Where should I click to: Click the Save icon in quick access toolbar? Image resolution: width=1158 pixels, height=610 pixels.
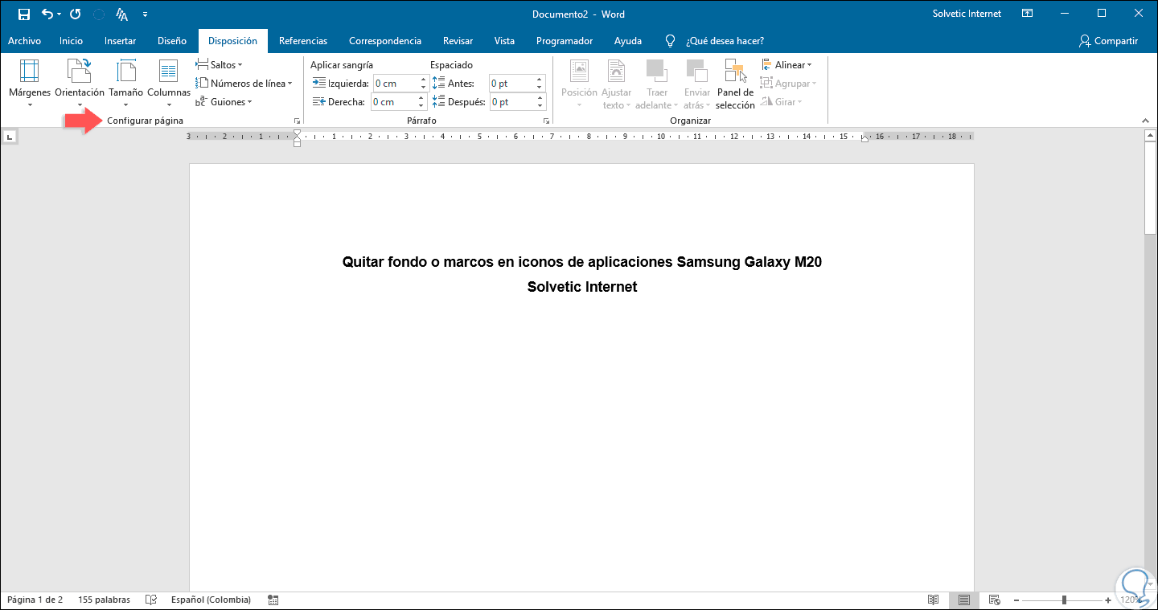tap(24, 14)
